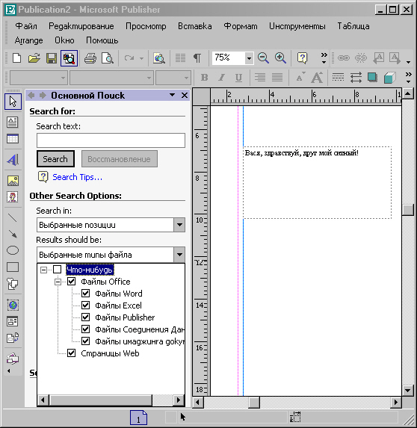This screenshot has width=417, height=428.
Task: Uncheck the Файлы Office checkbox
Action: pyautogui.click(x=71, y=282)
